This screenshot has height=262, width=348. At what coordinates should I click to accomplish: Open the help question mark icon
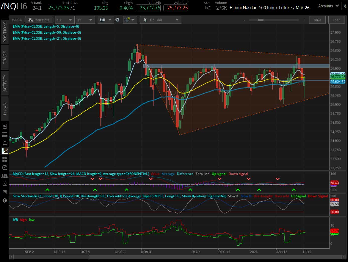point(5,200)
